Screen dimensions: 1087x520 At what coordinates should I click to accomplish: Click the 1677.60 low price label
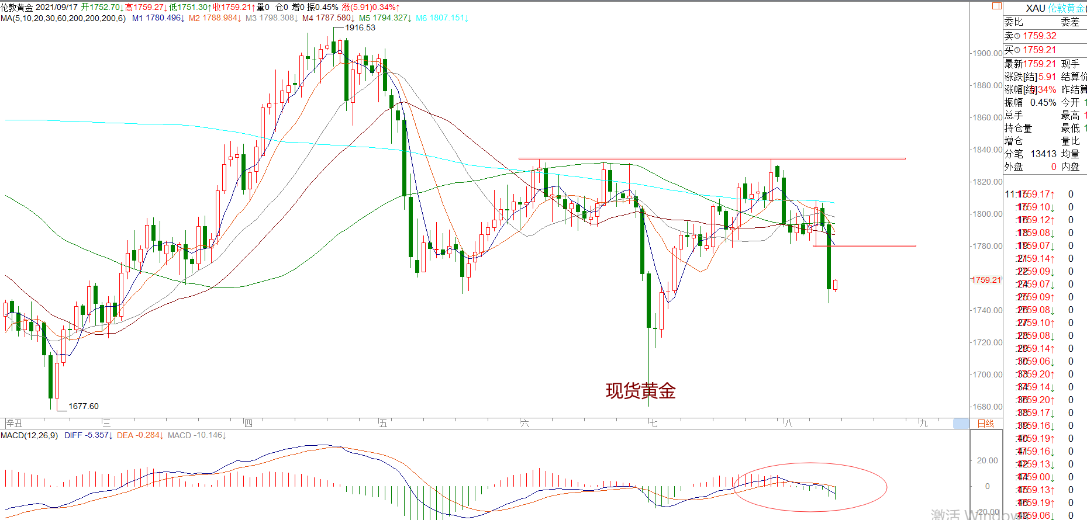[x=84, y=406]
